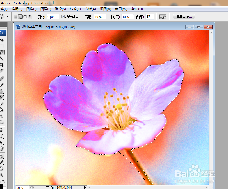Screen dimensions: 228x189
Task: Toggle the tablet pen pressure button
Action: click(x=163, y=17)
